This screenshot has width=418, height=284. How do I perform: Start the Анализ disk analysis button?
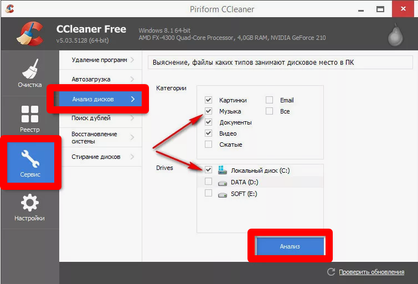(x=290, y=246)
